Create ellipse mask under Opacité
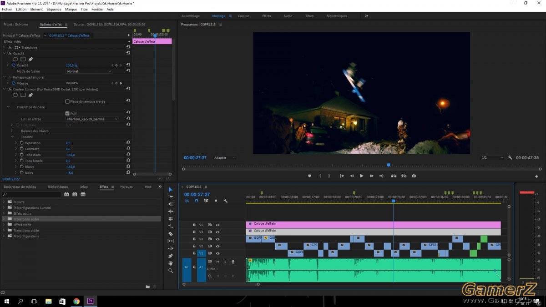Screen dimensions: 546x307 [x=15, y=59]
